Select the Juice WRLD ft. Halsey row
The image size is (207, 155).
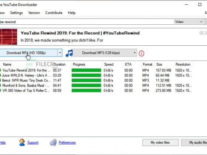[96, 75]
